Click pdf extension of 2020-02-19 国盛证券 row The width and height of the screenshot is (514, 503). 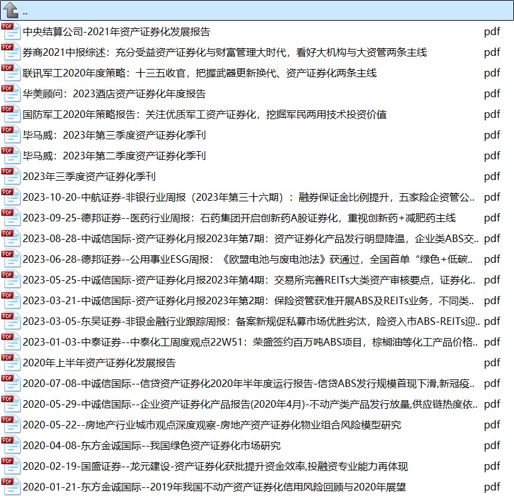coord(492,466)
